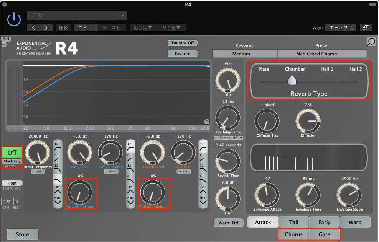Go to next preset with right arrow
The image size is (379, 242).
point(46,28)
